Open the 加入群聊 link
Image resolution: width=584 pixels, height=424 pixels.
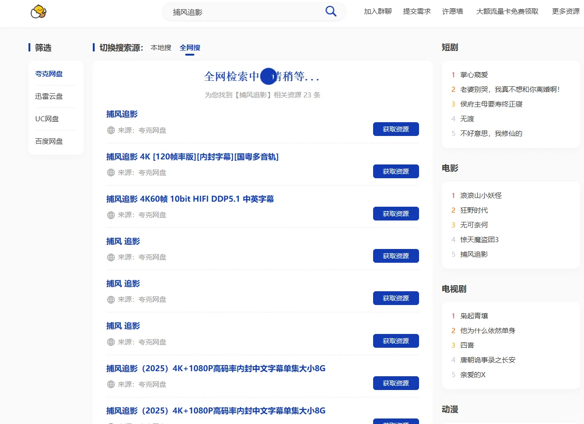point(378,11)
